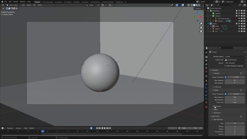
Task: Click the outliner search field
Action: 225,5
